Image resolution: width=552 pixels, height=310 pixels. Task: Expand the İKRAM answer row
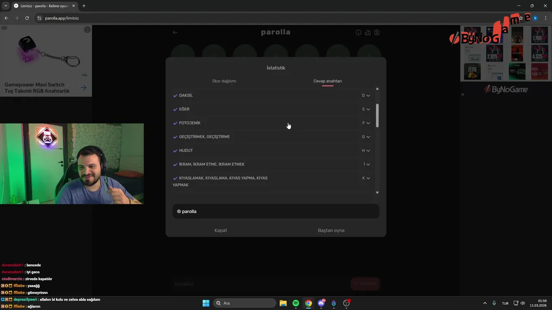coord(368,164)
